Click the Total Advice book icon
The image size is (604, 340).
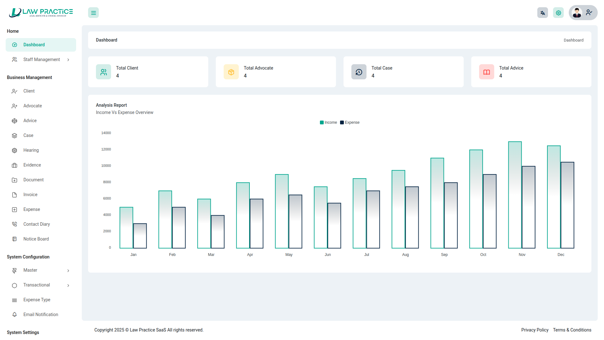[x=487, y=72]
